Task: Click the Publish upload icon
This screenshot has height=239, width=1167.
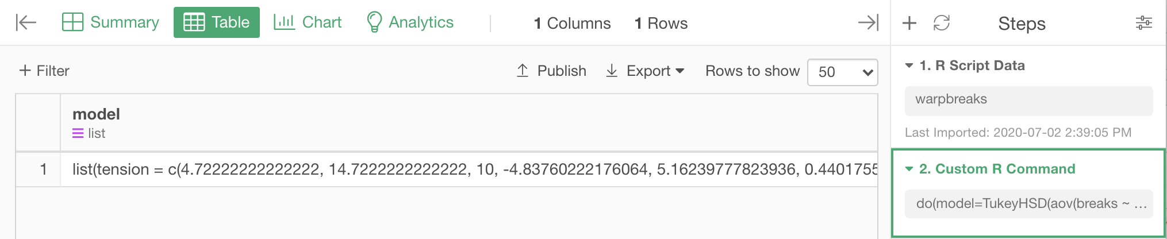Action: (523, 71)
